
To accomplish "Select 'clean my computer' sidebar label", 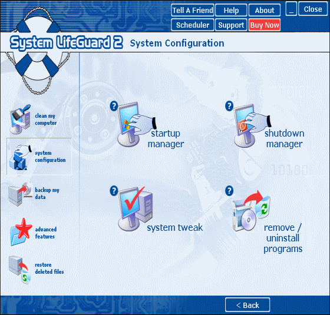I will tap(46, 120).
